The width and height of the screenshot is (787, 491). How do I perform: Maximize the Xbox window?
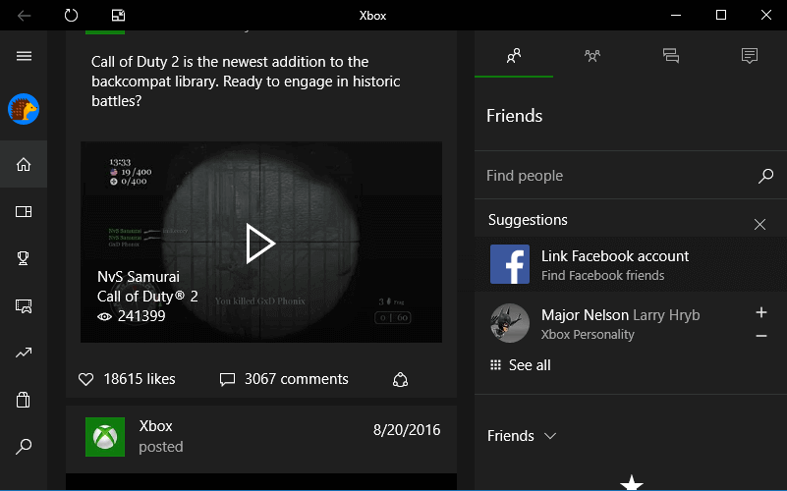(721, 15)
